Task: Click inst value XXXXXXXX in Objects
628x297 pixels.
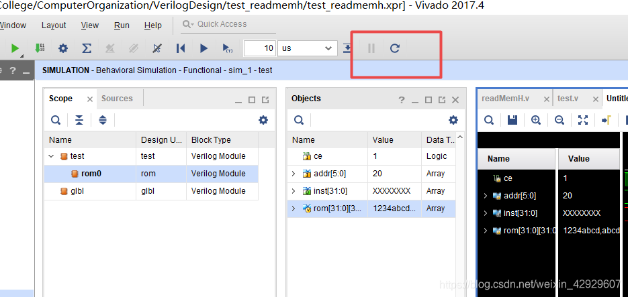Action: pos(392,191)
